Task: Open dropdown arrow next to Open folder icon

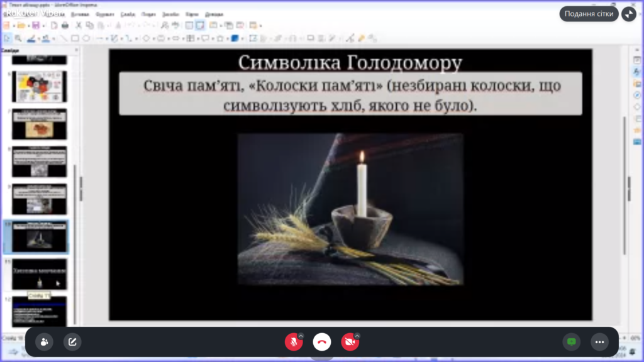Action: [x=29, y=26]
